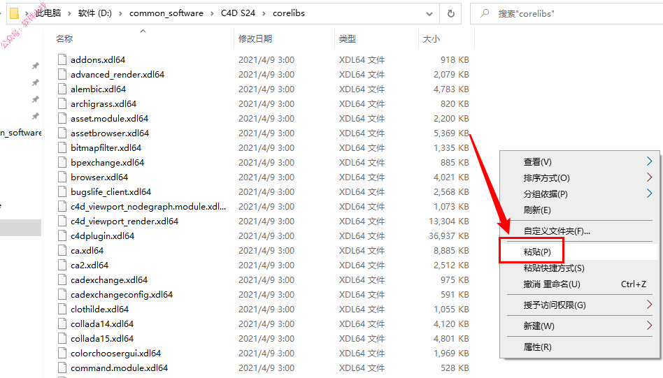
Task: Select c4d_viewport_render.xdl64 file
Action: (x=124, y=221)
